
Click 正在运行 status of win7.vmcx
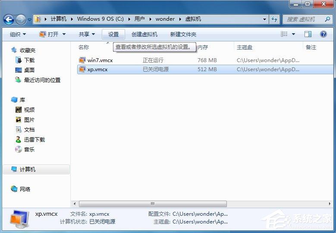tap(153, 60)
